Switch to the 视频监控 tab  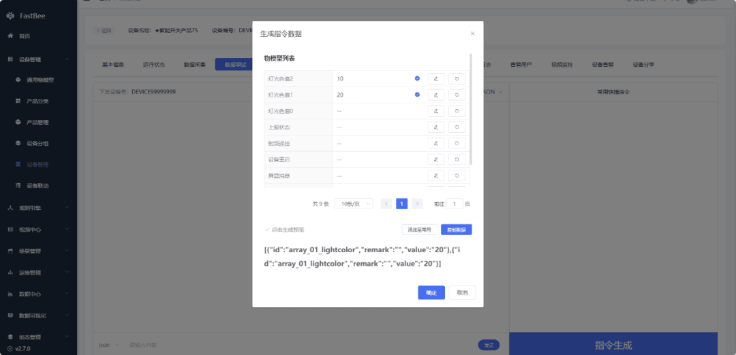(x=562, y=65)
